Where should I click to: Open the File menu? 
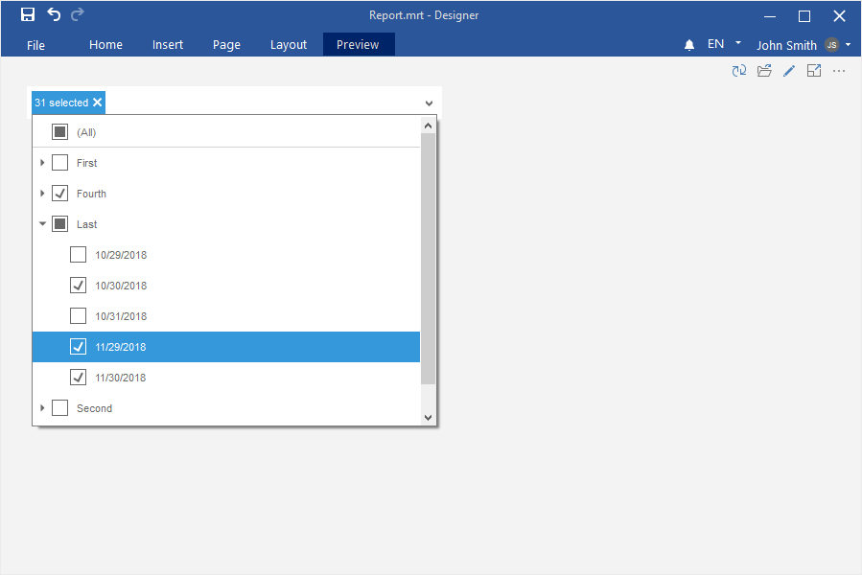(36, 45)
